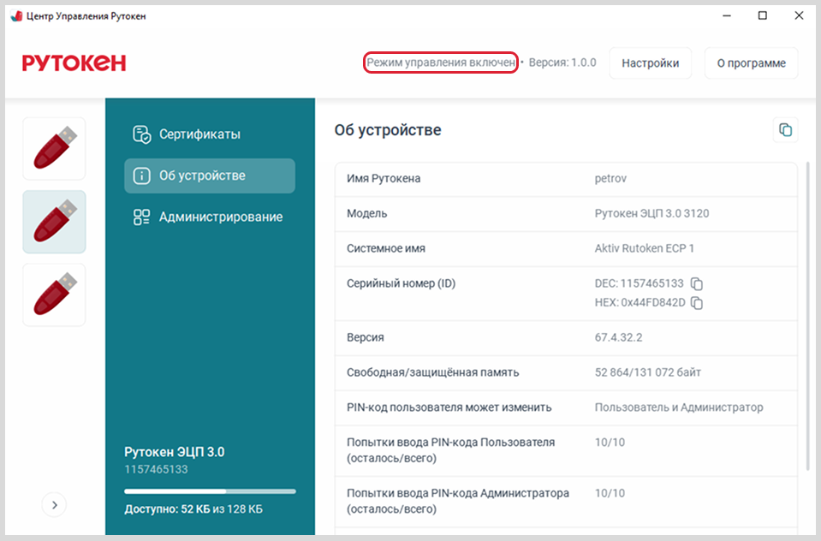The height and width of the screenshot is (541, 821).
Task: Click the copy device info icon
Action: (x=784, y=130)
